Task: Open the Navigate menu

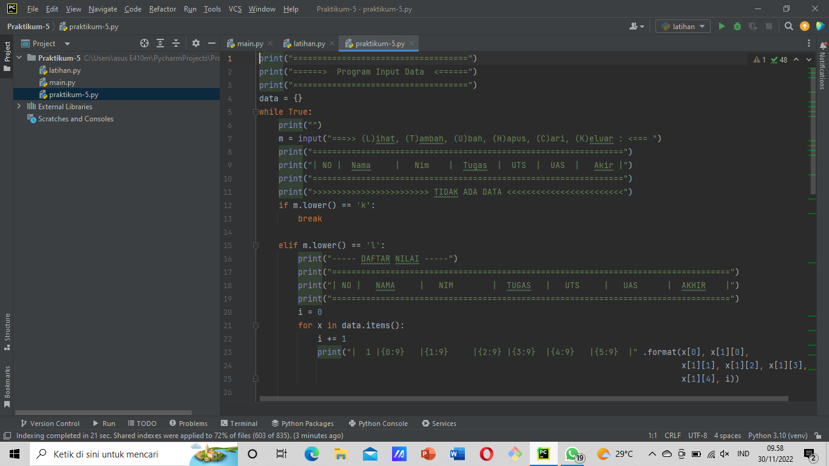Action: [x=103, y=9]
